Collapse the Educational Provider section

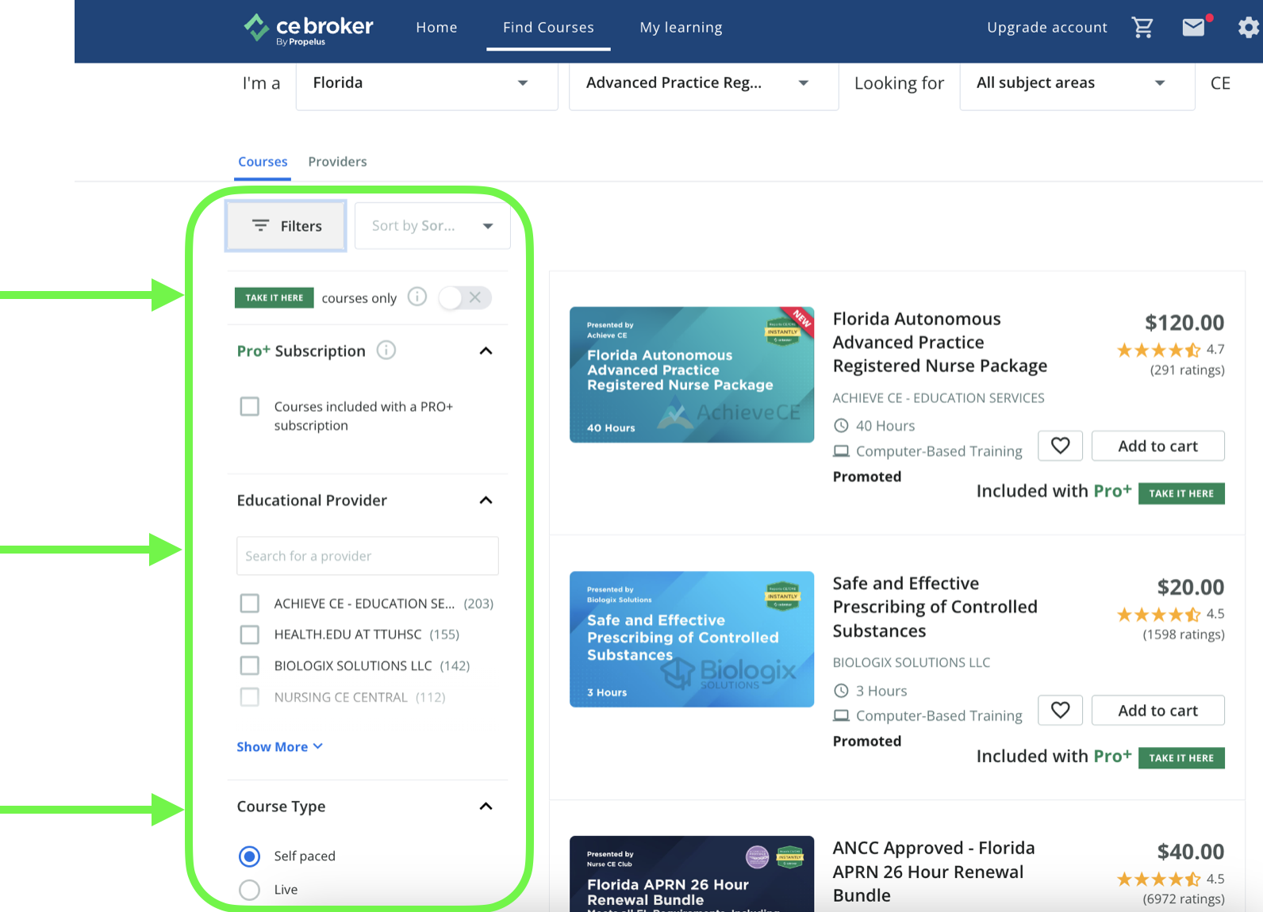coord(486,500)
